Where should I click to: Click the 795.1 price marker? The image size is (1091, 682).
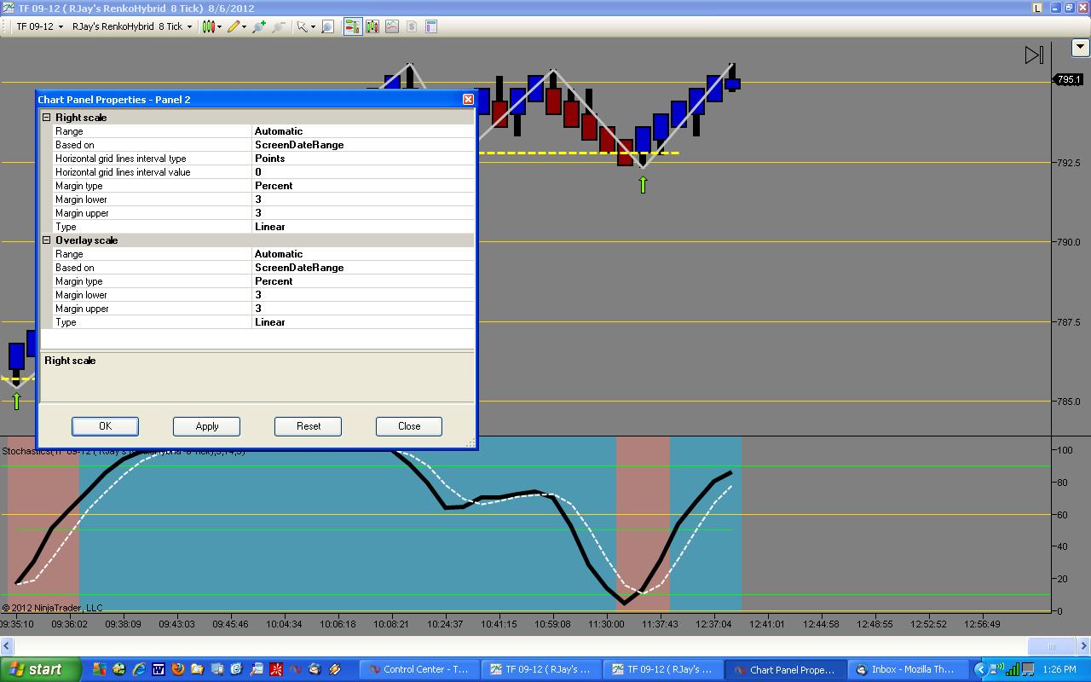coord(1069,79)
